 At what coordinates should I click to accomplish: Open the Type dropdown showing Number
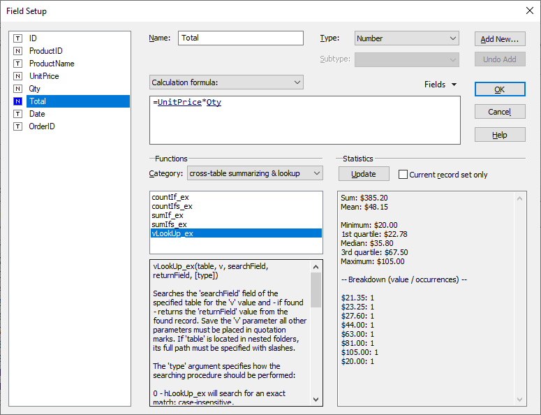tap(406, 38)
